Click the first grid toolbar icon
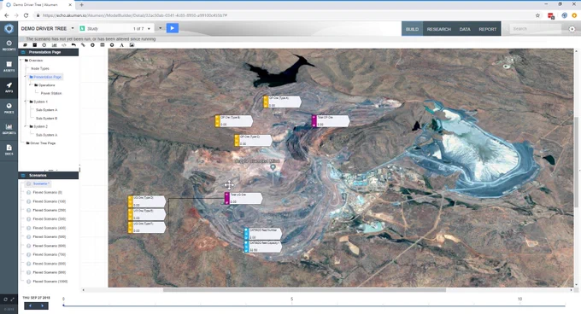The width and height of the screenshot is (581, 314). [x=25, y=45]
